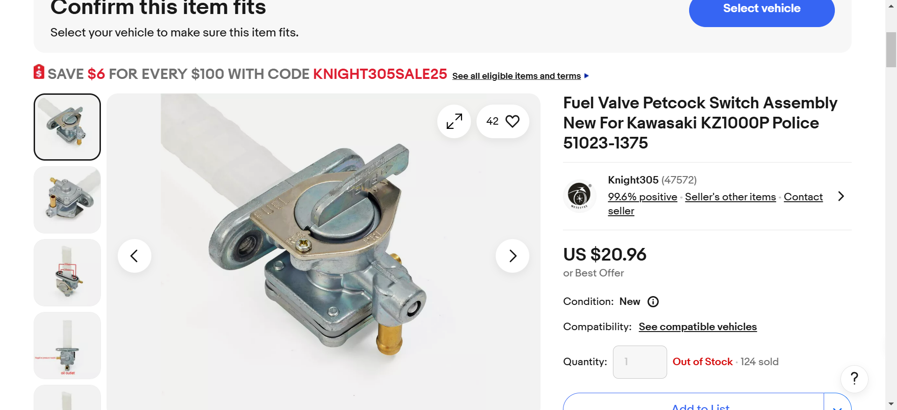Open the help question mark button
The image size is (897, 410).
[x=854, y=379]
